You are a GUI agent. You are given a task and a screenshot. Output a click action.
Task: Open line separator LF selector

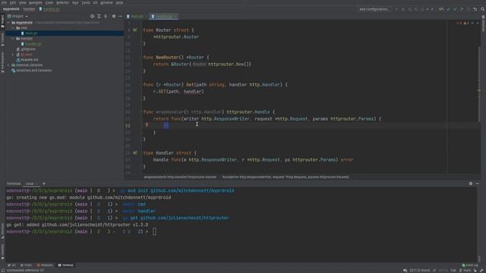pos(434,271)
